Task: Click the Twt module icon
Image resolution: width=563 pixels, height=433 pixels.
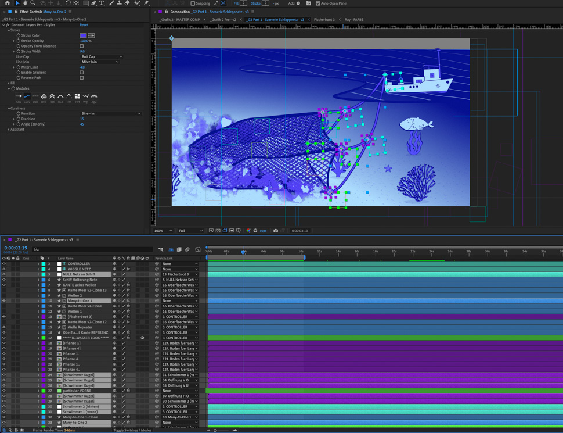Action: [77, 96]
